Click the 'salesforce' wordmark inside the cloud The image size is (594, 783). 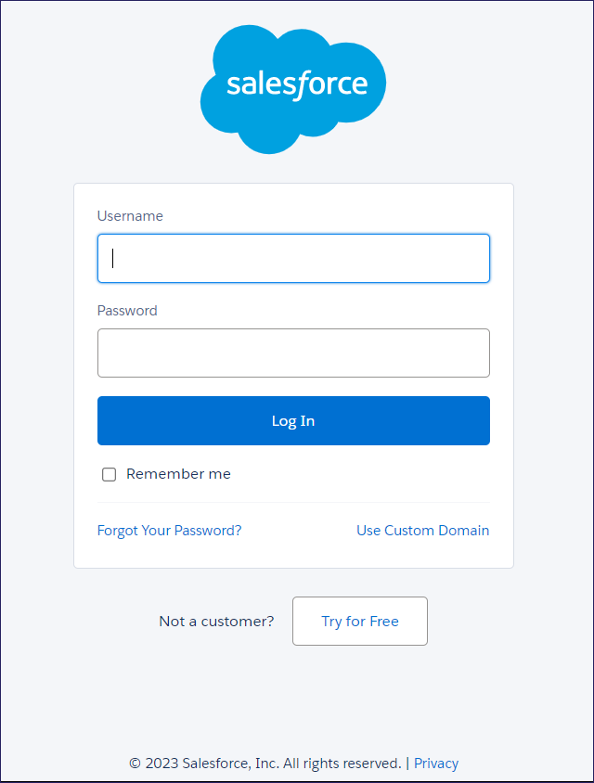(297, 84)
